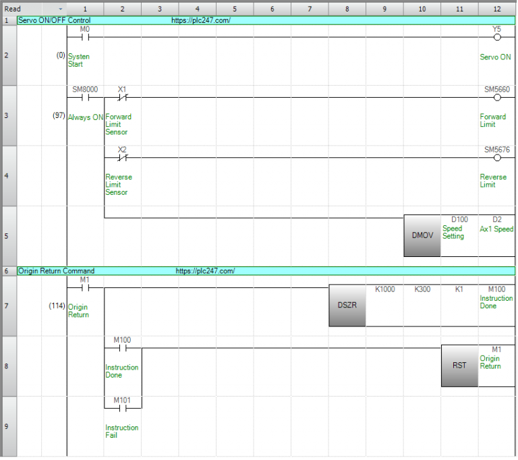Image resolution: width=518 pixels, height=460 pixels.
Task: Select the SM8000 Always ON contact
Action: pyautogui.click(x=85, y=97)
